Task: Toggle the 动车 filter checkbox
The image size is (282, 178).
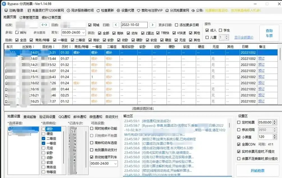Action: point(128,33)
